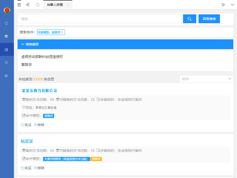This screenshot has height=178, width=237.
Task: Click 裁判文书总数 59 text
Action: [x=38, y=100]
